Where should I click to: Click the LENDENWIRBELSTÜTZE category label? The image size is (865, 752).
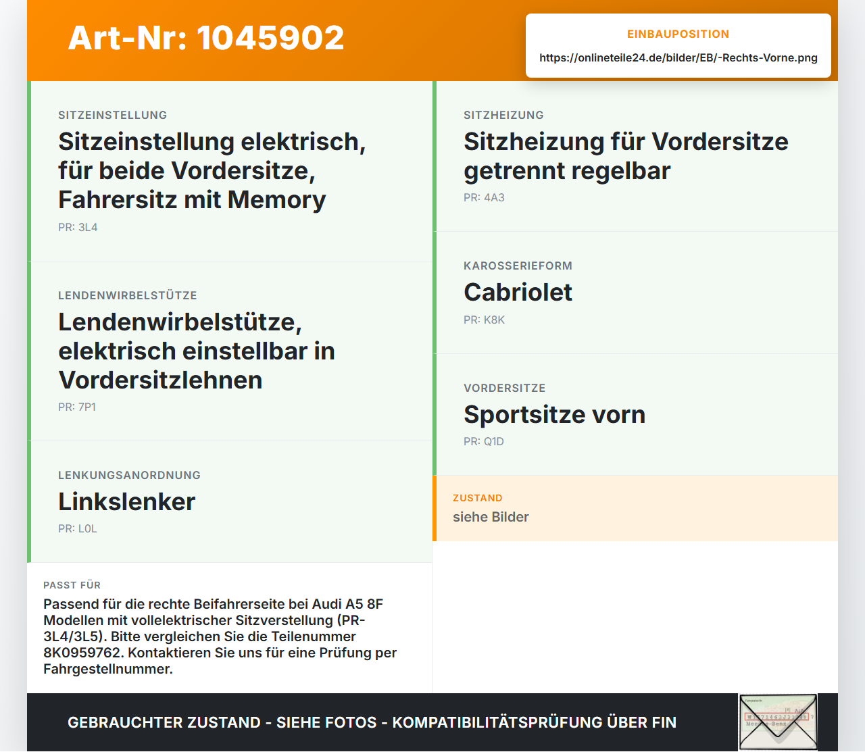pyautogui.click(x=128, y=295)
